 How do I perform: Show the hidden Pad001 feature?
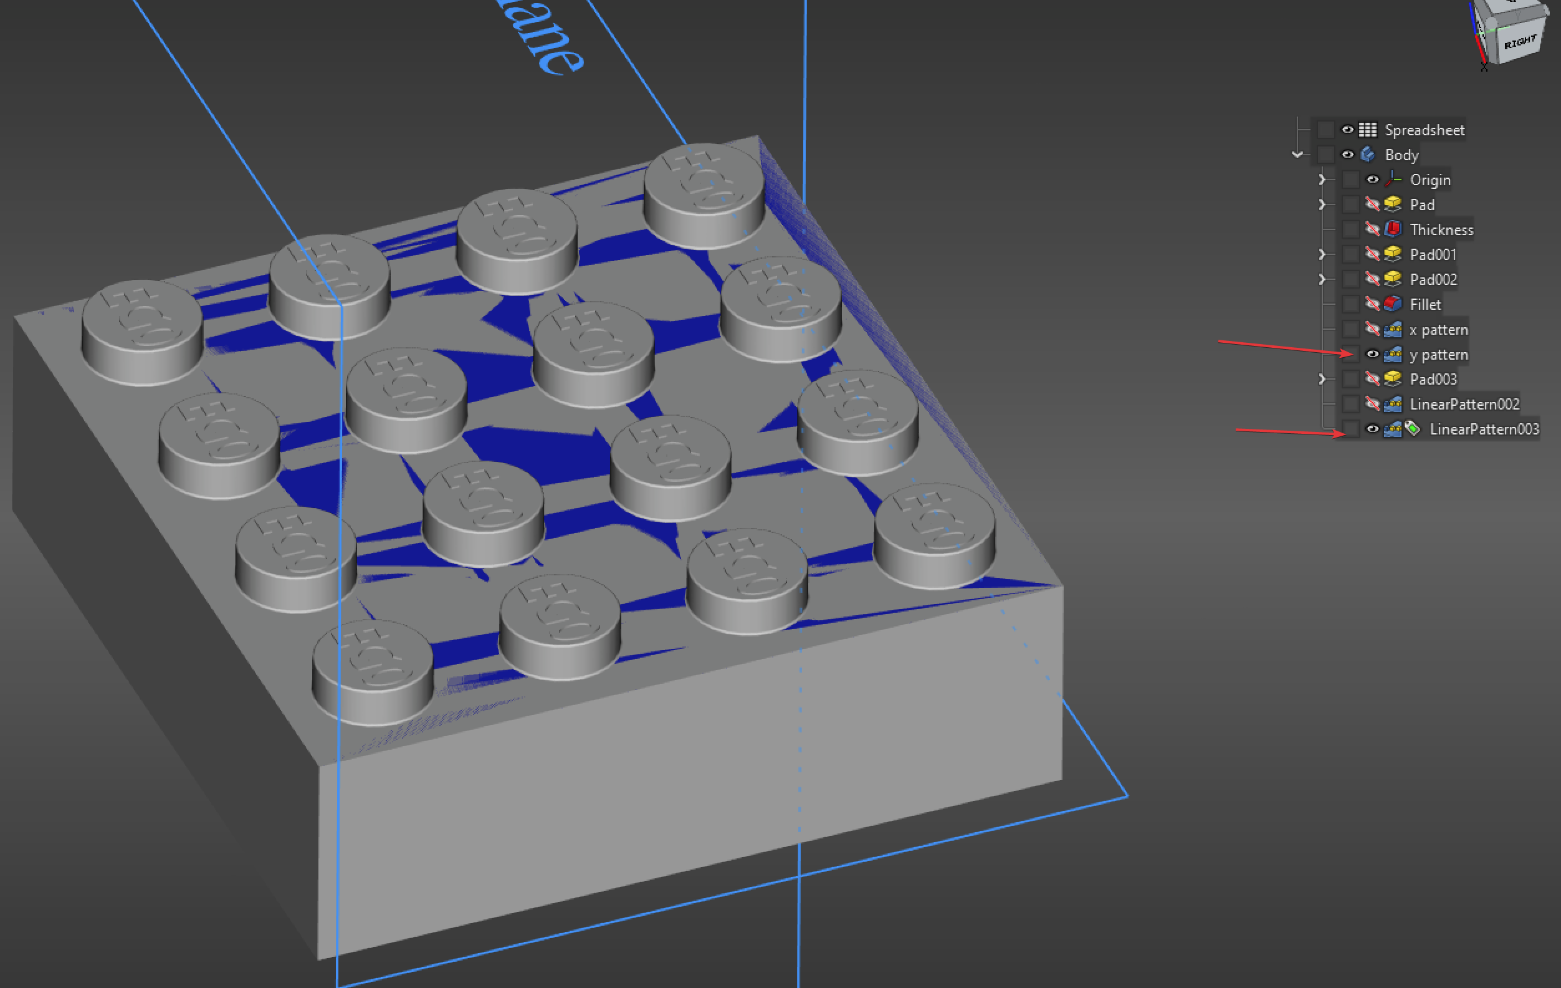1372,254
